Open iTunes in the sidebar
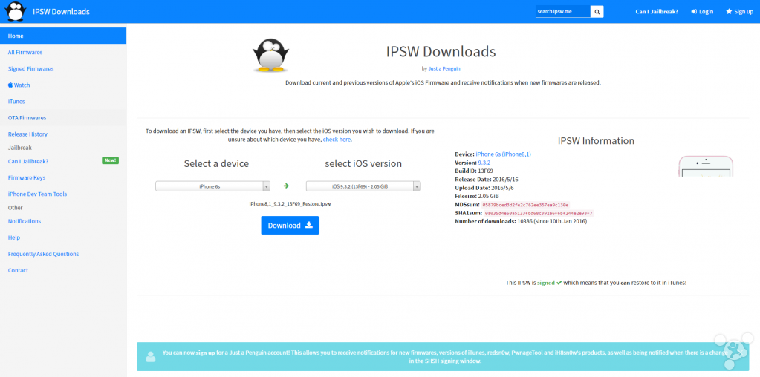This screenshot has height=377, width=760. (63, 102)
